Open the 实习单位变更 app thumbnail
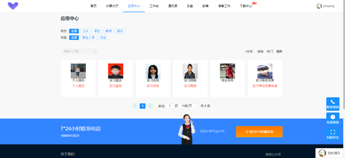345x158 pixels. [x=265, y=71]
